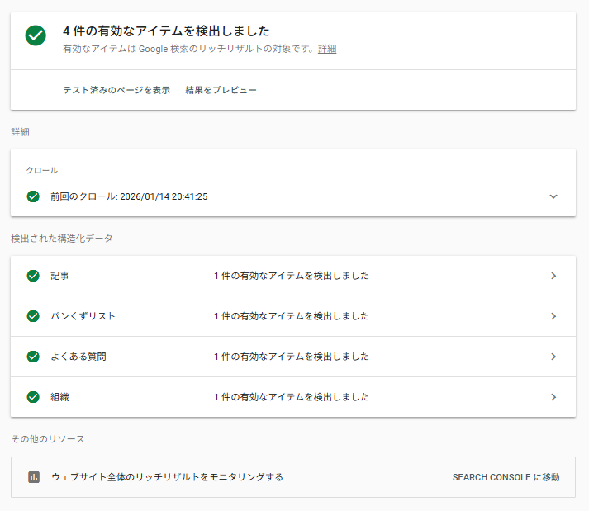This screenshot has width=589, height=511.
Task: Click the green check icon next to パンくずリスト
Action: point(33,316)
